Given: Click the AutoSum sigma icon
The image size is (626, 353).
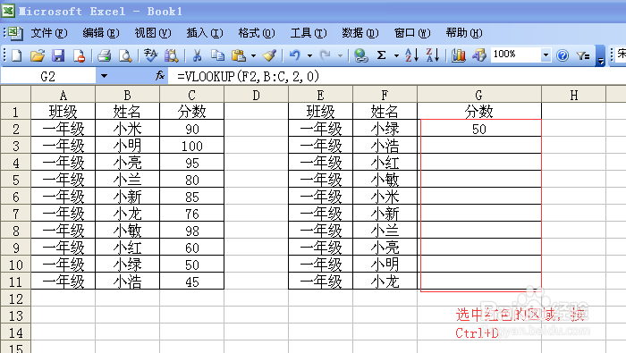Looking at the screenshot, I should pyautogui.click(x=382, y=55).
